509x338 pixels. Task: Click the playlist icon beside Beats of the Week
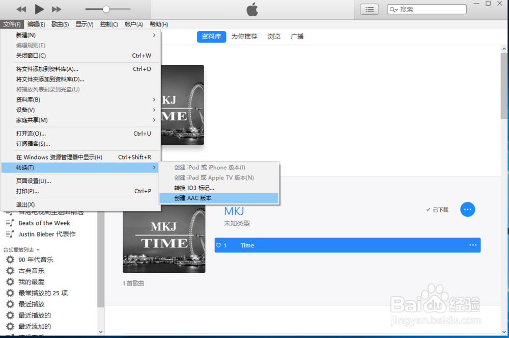(10, 223)
